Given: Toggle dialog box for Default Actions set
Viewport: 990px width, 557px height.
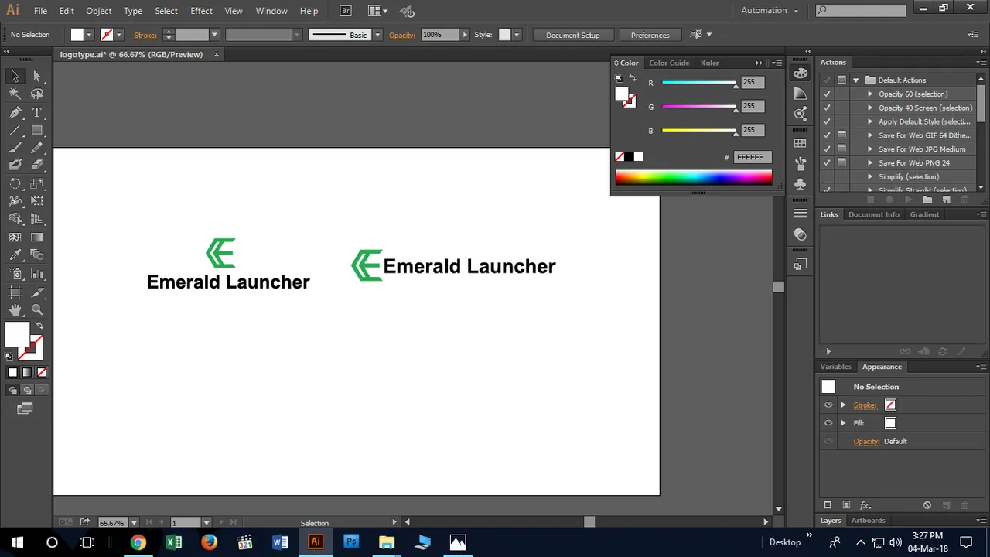Looking at the screenshot, I should (x=841, y=80).
